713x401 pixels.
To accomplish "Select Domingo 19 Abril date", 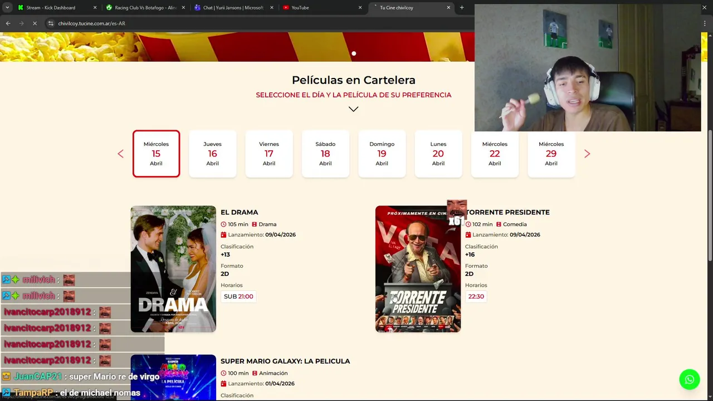I will pyautogui.click(x=382, y=154).
